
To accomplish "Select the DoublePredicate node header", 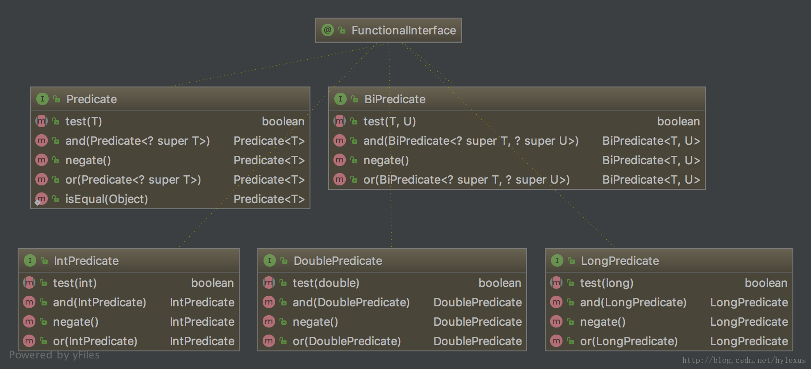I will [x=392, y=260].
